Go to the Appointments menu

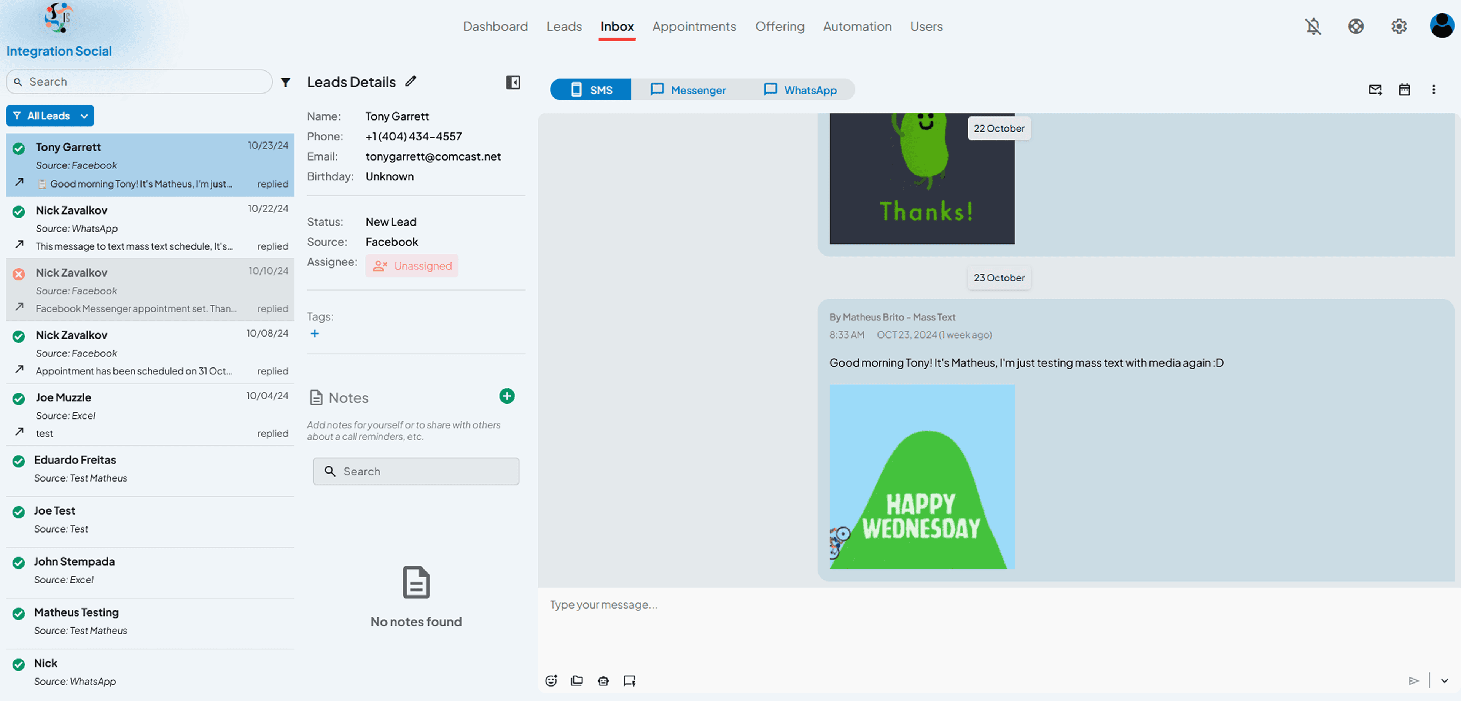tap(694, 27)
